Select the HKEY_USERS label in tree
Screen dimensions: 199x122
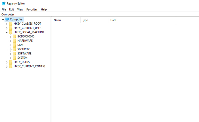[x=21, y=62]
